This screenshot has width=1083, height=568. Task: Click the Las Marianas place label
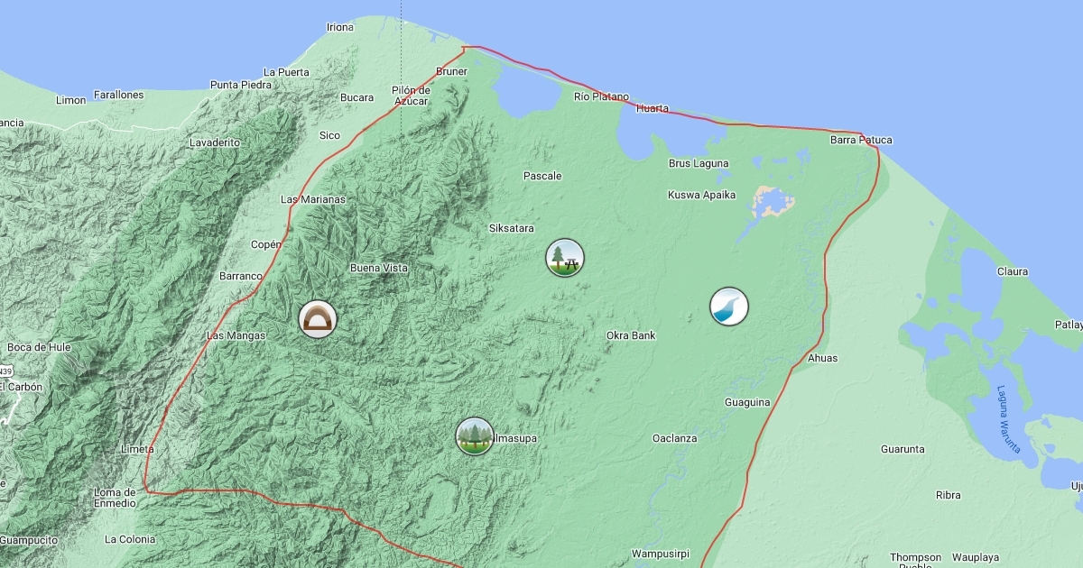coord(313,200)
